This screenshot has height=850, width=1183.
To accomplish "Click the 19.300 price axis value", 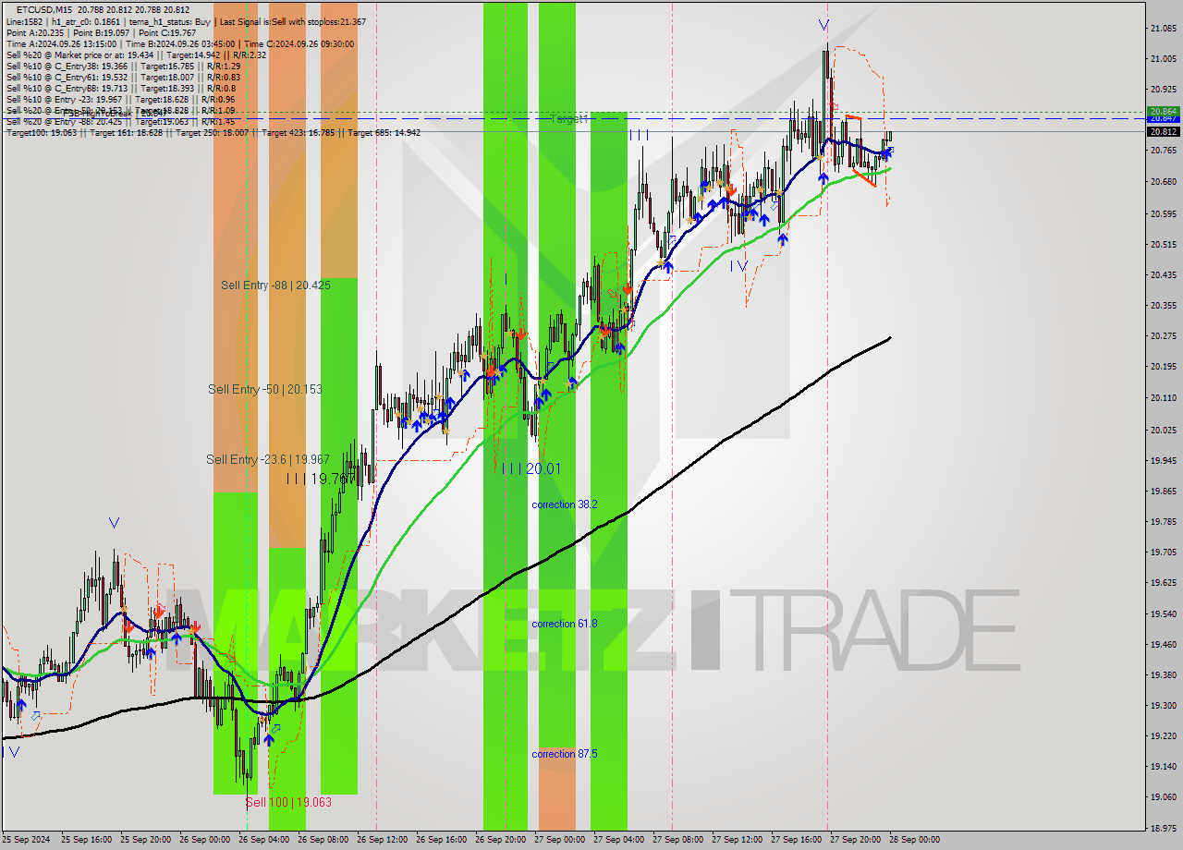I will point(1163,705).
